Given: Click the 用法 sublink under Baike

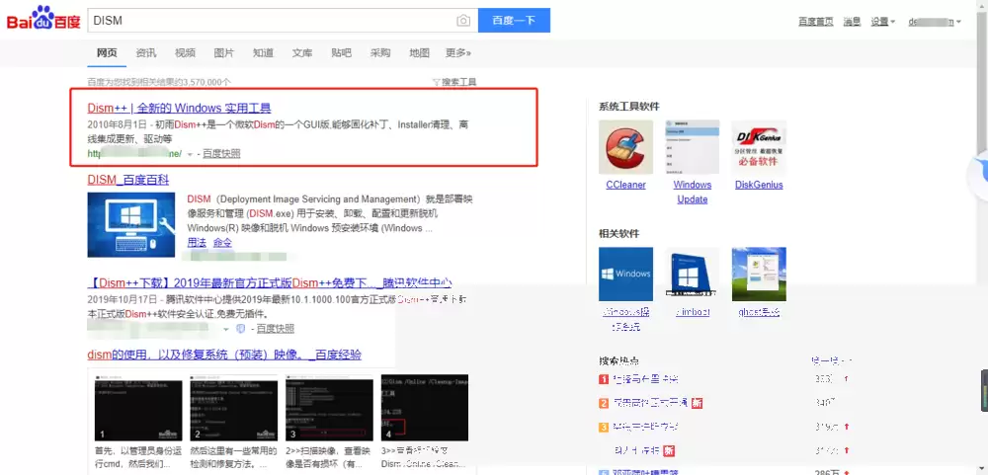Looking at the screenshot, I should point(197,243).
